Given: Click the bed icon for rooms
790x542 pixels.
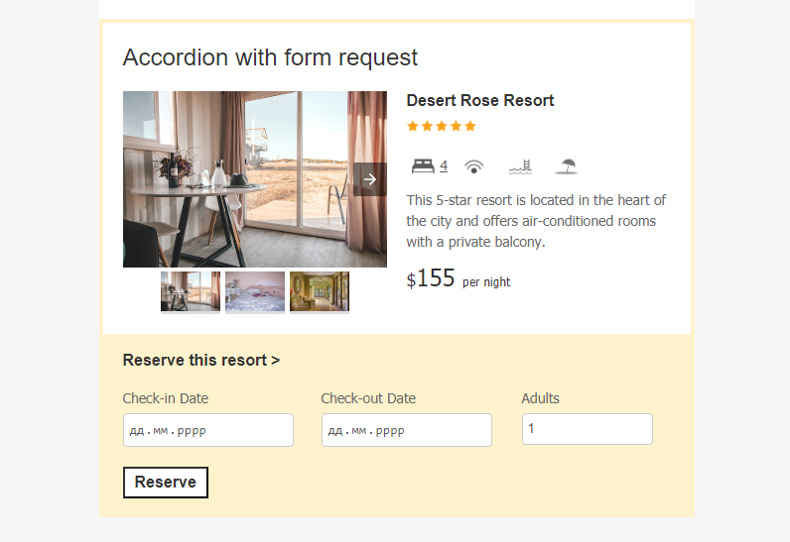Looking at the screenshot, I should click(423, 165).
